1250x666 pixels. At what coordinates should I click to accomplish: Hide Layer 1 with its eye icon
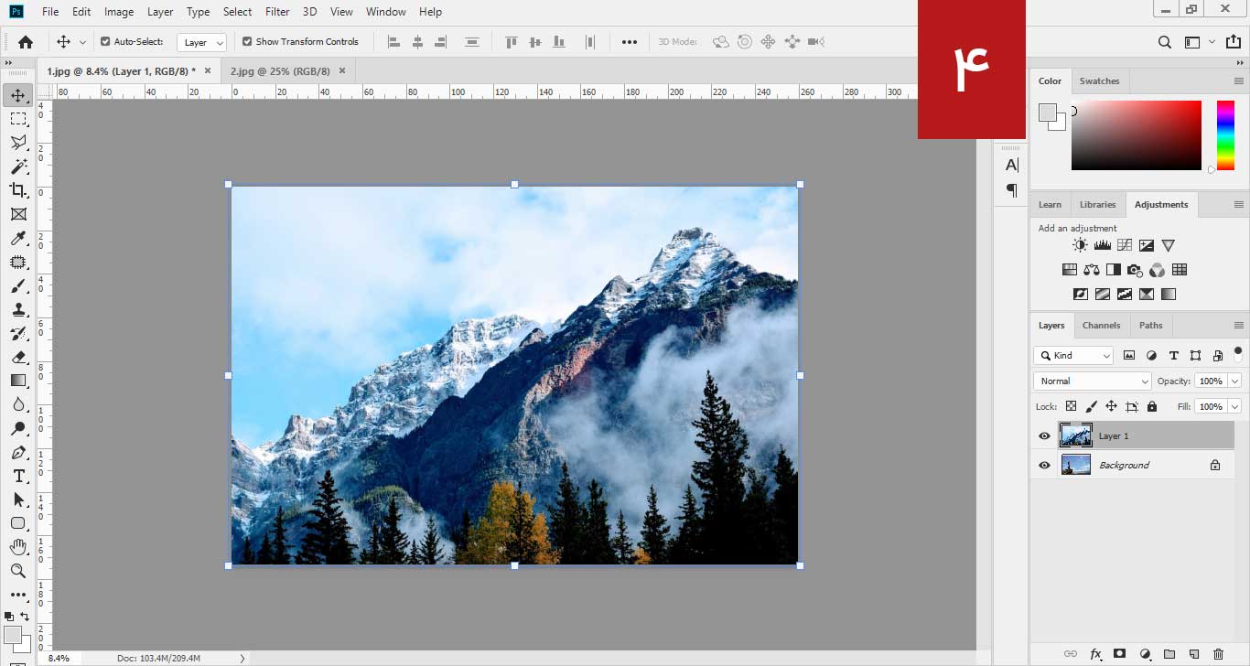[x=1044, y=436]
